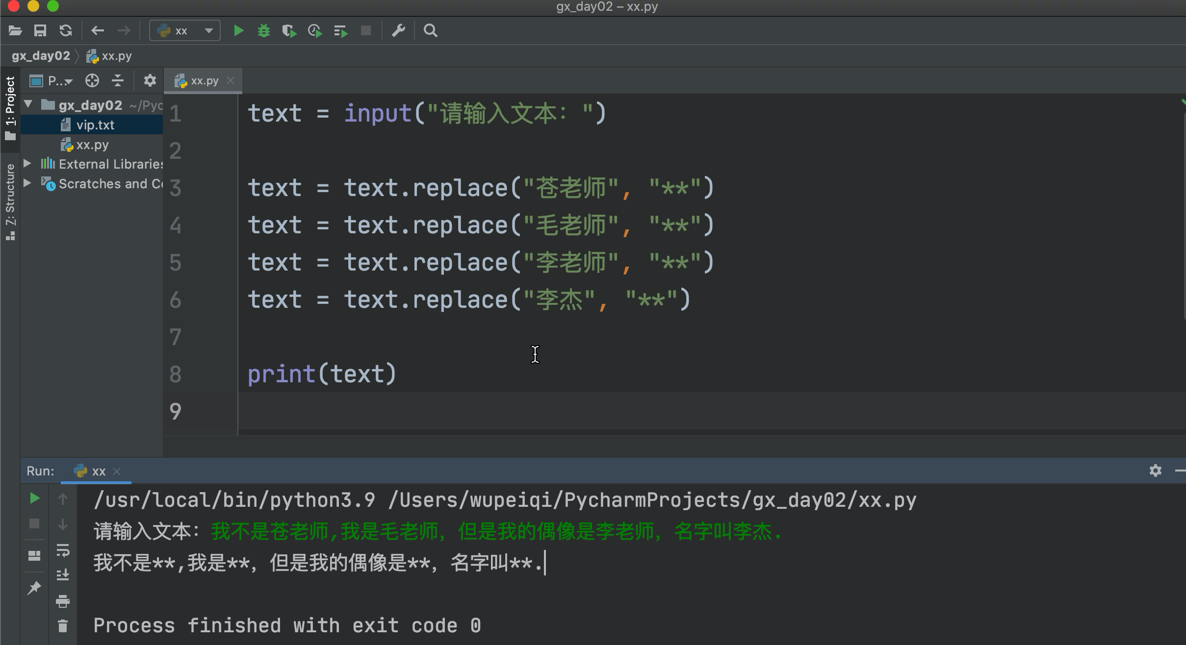The width and height of the screenshot is (1186, 645).
Task: Start debugging with the bug icon
Action: [264, 31]
